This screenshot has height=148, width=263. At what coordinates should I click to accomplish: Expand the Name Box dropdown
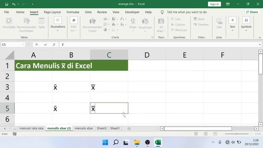pos(23,44)
